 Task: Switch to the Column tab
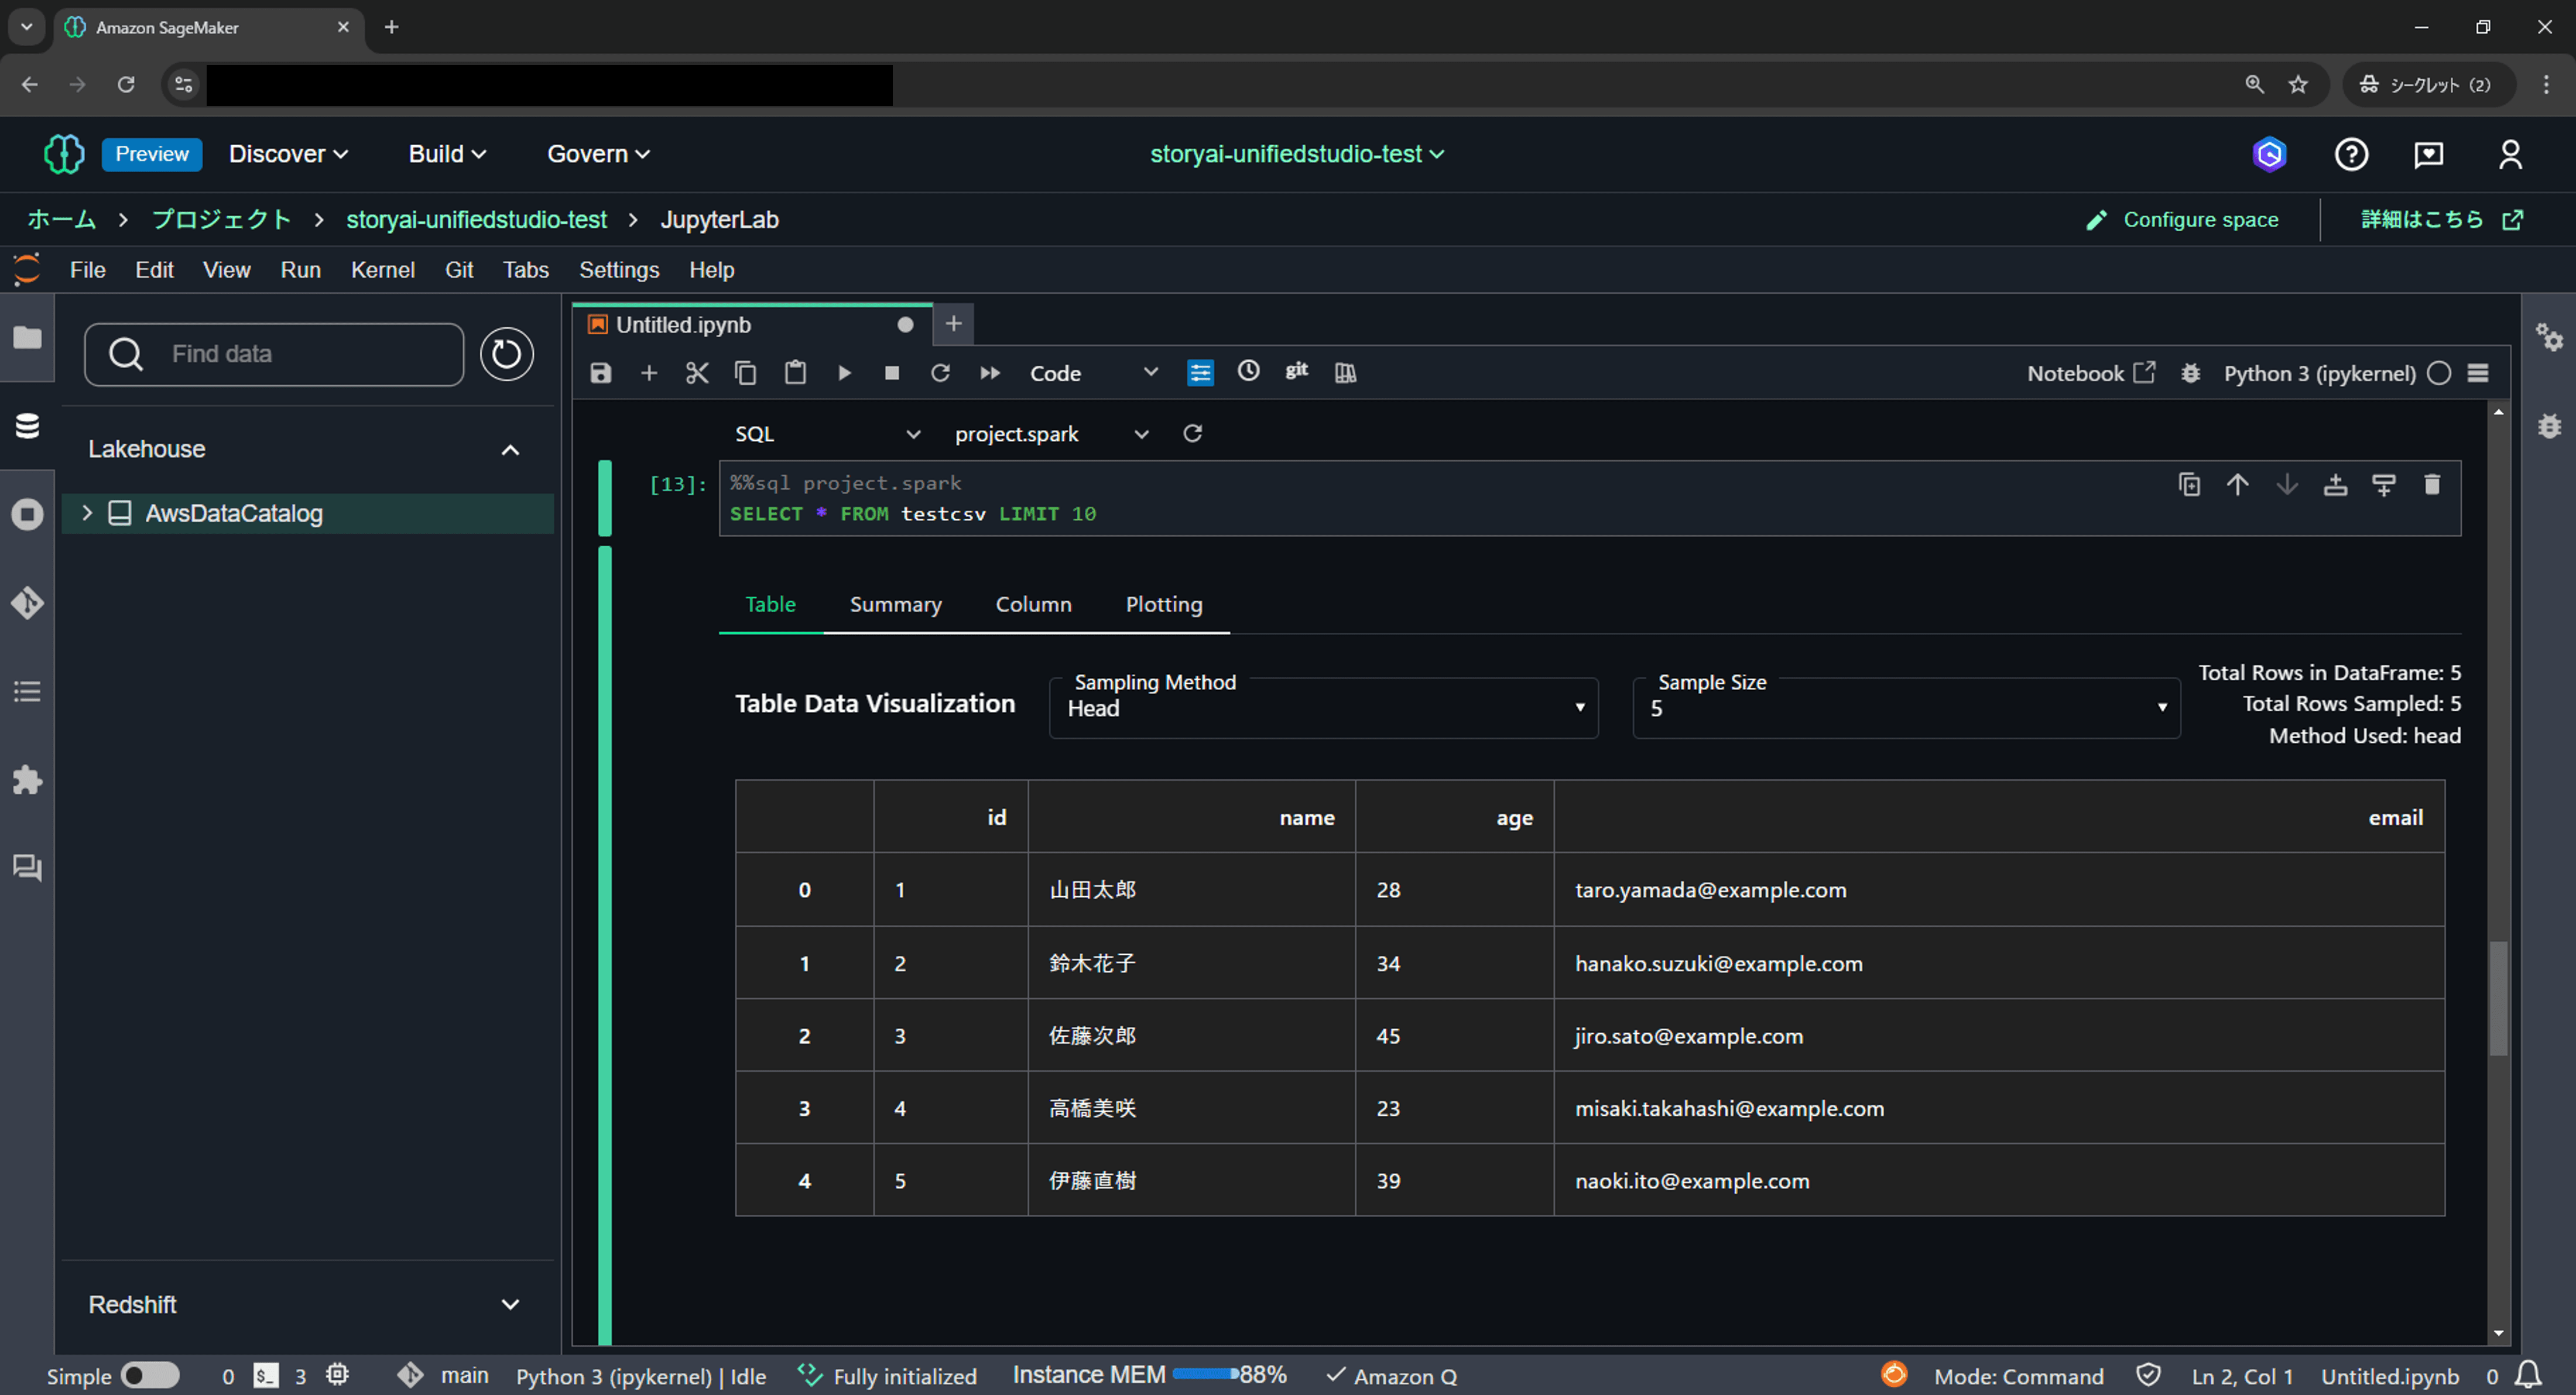1033,604
